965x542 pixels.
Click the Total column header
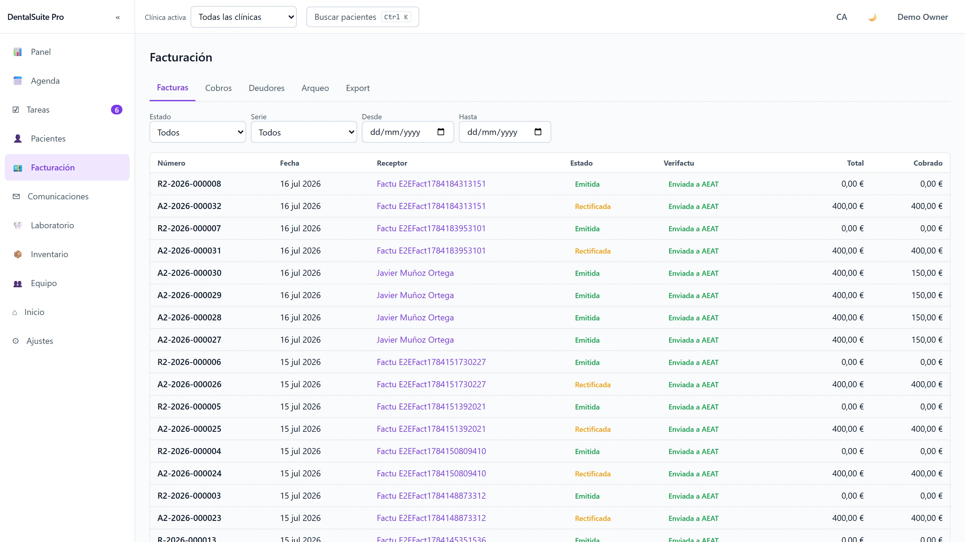[x=855, y=163]
